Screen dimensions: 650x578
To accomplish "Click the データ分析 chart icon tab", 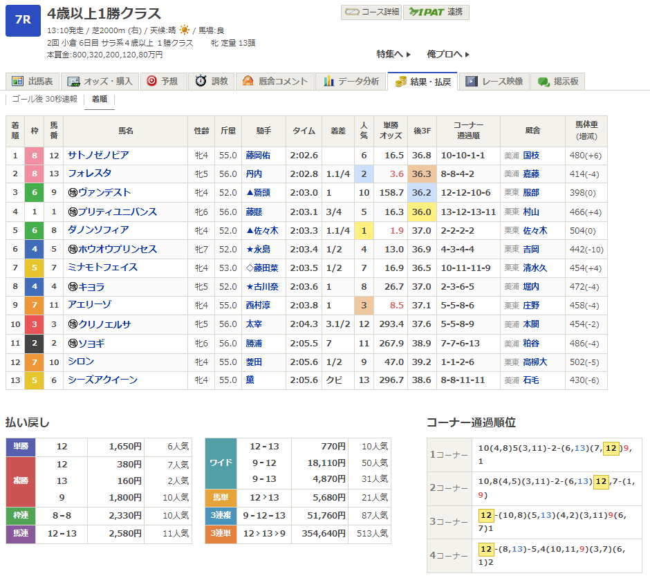I will coord(329,82).
